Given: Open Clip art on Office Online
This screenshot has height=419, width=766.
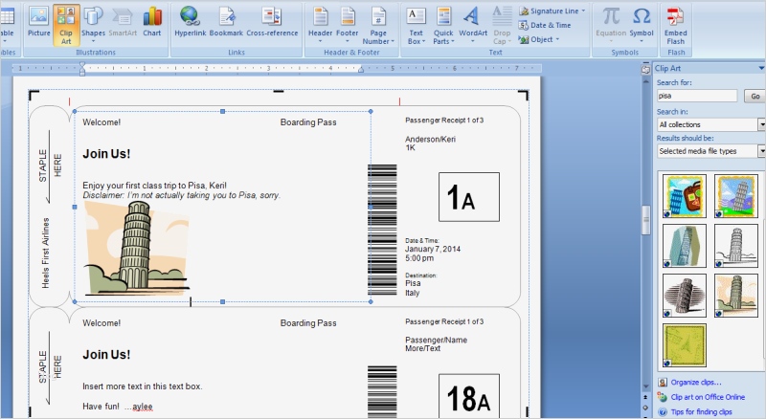Looking at the screenshot, I should tap(708, 397).
